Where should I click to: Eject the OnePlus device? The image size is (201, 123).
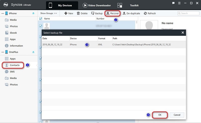coord(33,52)
